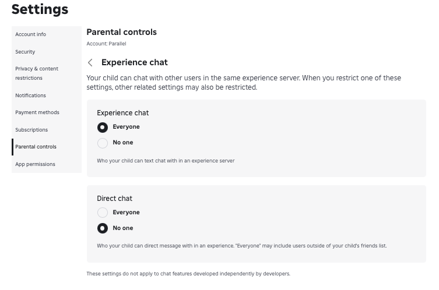Viewport: 439px width, 290px height.
Task: Open Account info settings
Action: click(x=31, y=34)
